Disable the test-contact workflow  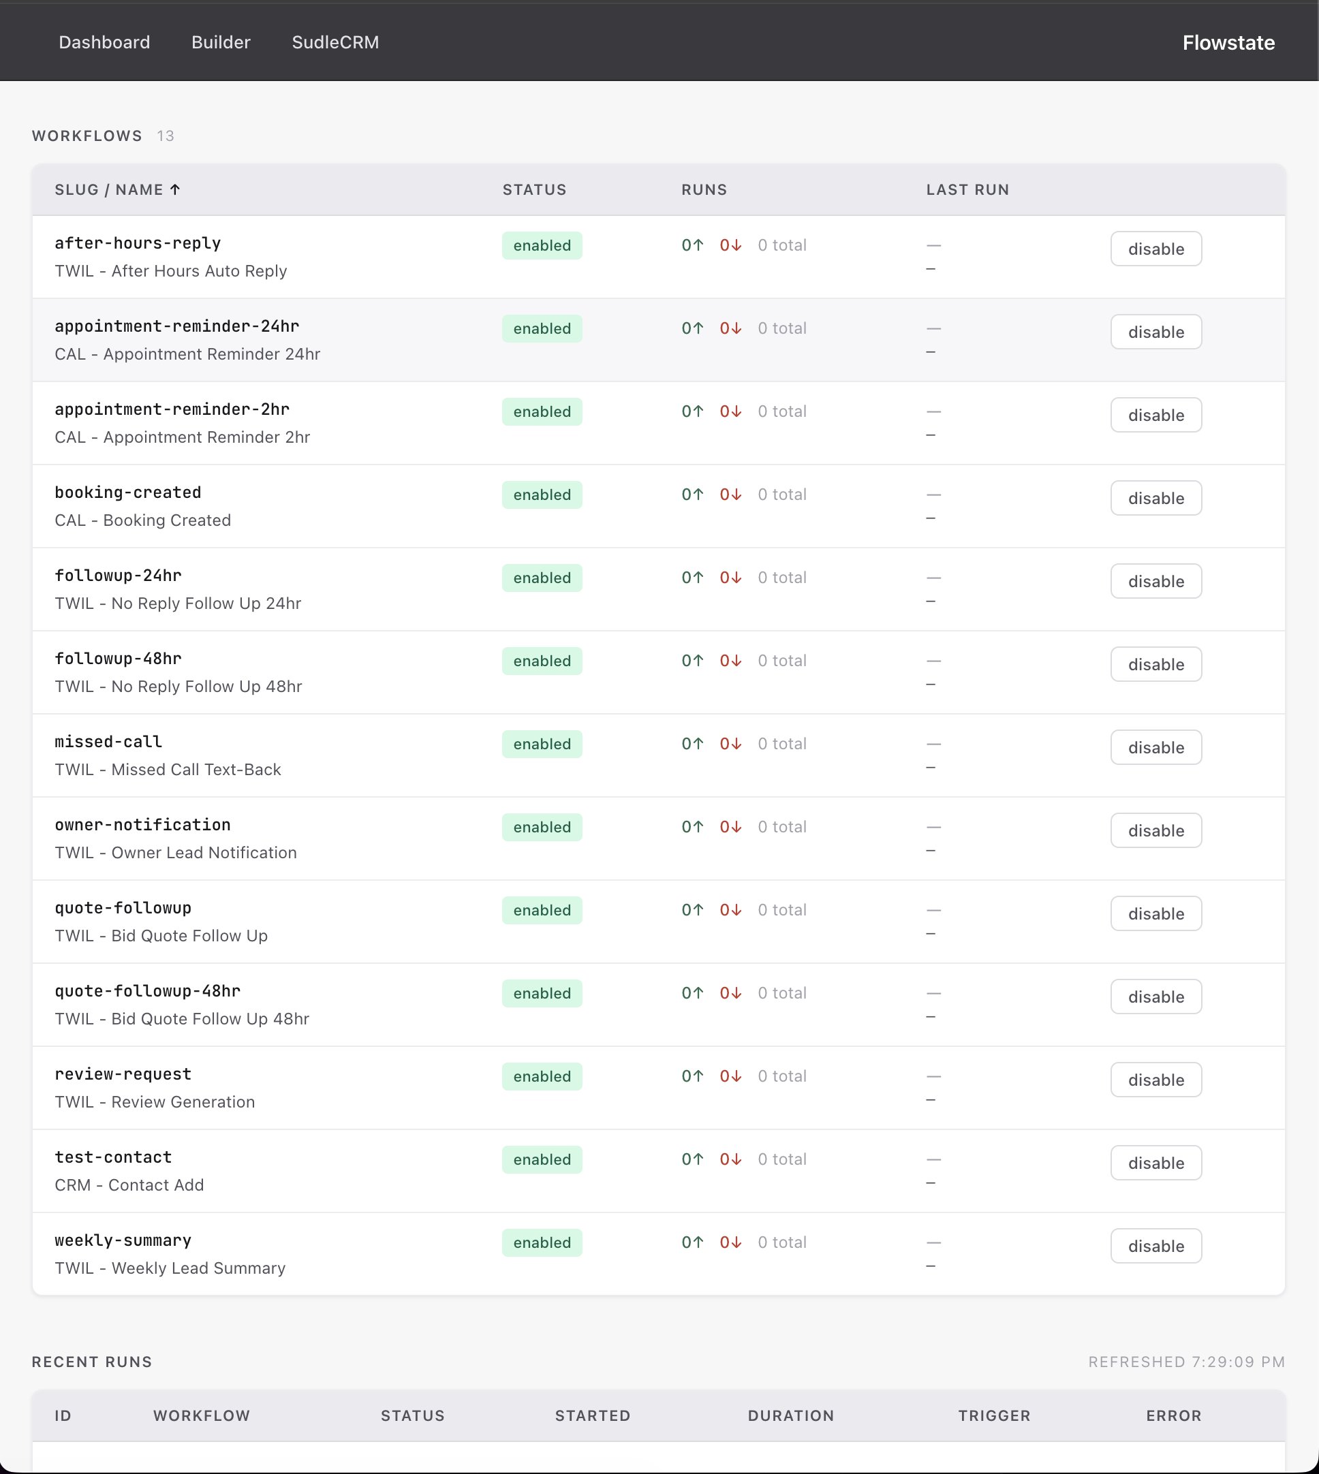tap(1156, 1163)
